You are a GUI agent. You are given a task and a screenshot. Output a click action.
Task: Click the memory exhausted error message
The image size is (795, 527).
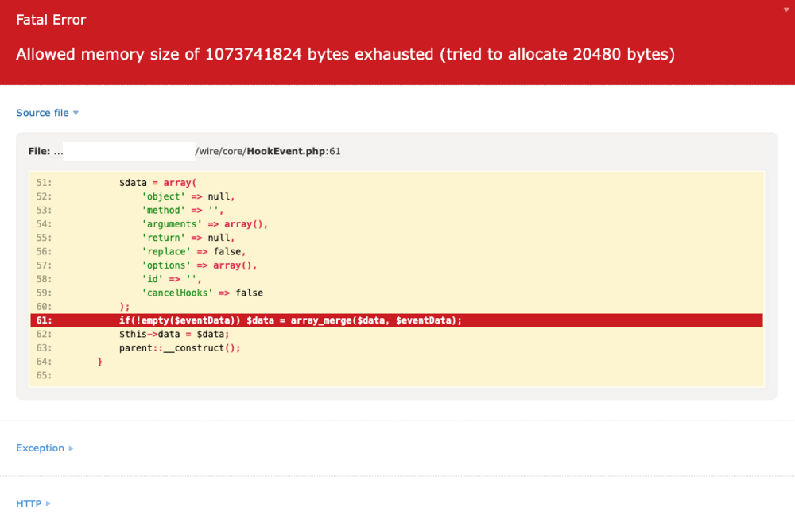345,55
